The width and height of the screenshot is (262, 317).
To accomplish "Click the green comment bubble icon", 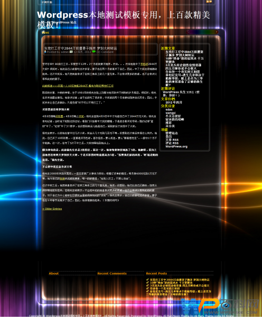I will (94, 52).
